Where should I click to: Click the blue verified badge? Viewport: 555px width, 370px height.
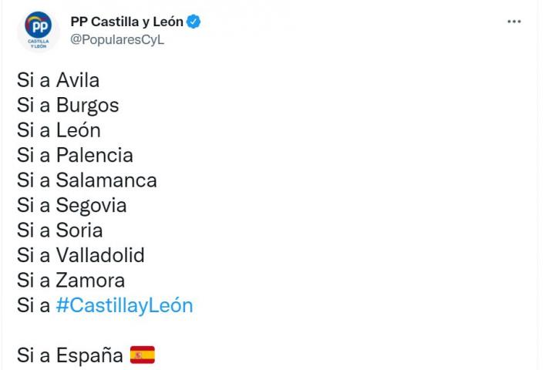pyautogui.click(x=194, y=22)
